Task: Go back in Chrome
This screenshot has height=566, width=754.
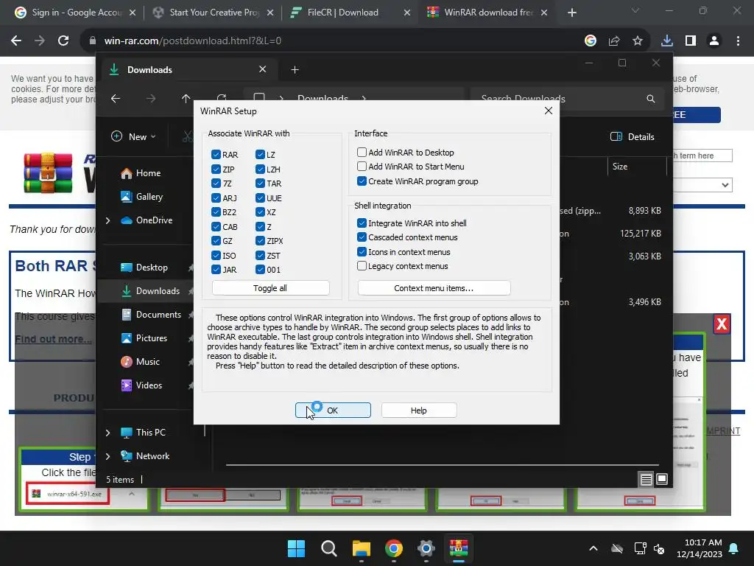Action: pyautogui.click(x=16, y=41)
